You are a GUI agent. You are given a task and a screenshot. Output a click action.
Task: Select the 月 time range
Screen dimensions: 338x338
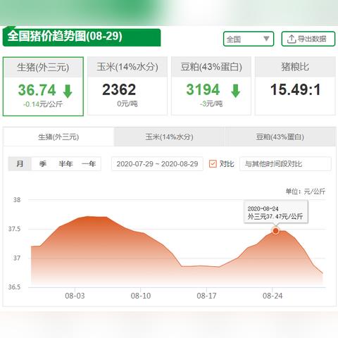click(x=20, y=163)
